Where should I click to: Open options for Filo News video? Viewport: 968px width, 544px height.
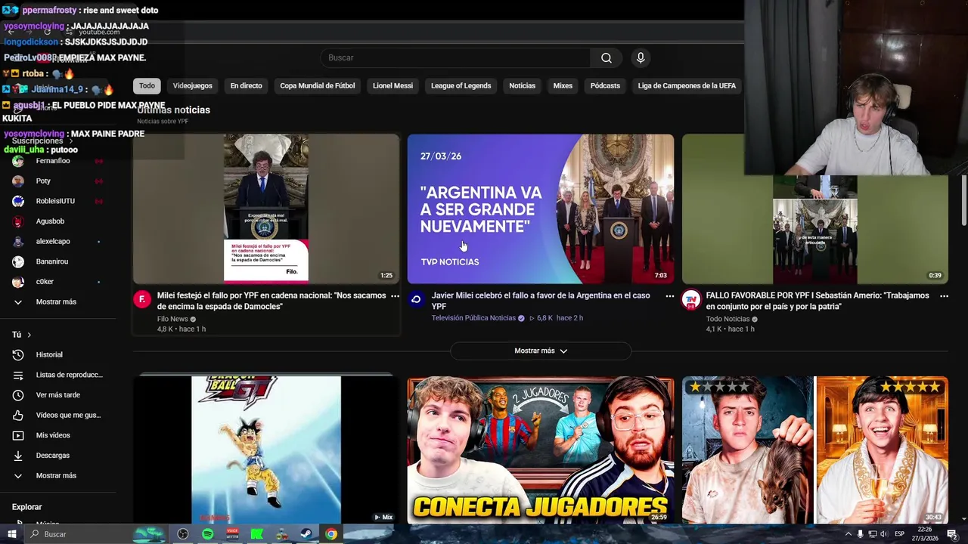tap(395, 296)
